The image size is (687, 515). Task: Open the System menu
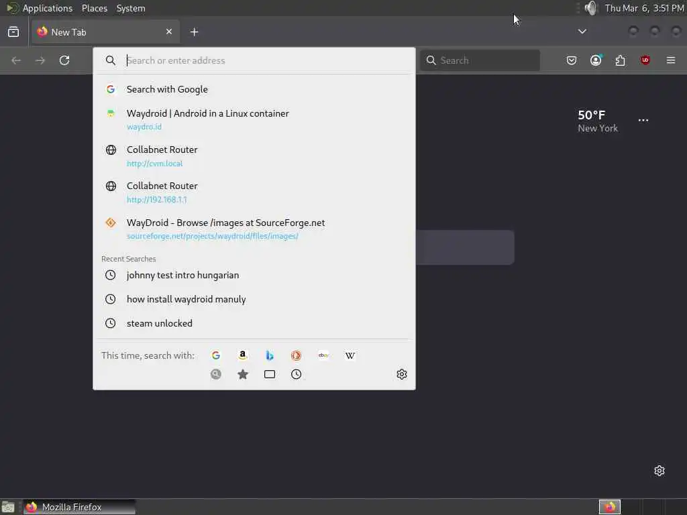[131, 8]
